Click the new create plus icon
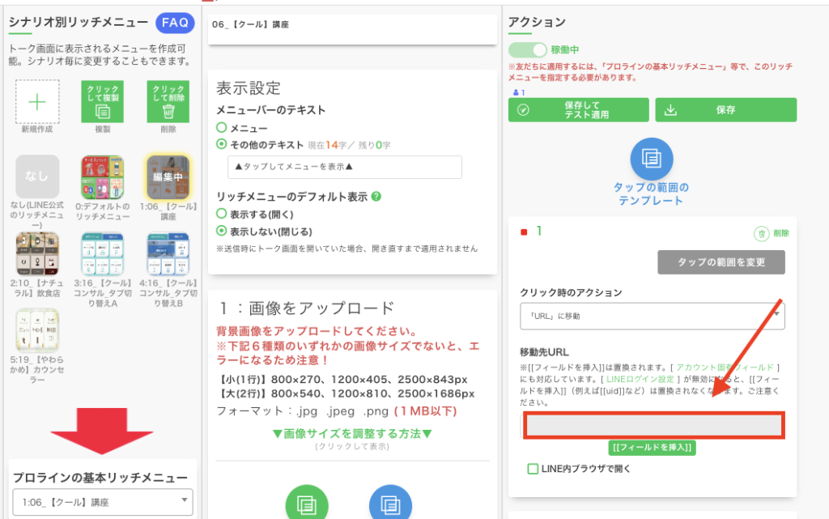 point(37,101)
